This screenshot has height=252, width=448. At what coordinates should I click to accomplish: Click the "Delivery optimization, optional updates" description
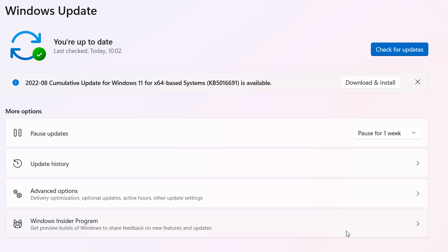coord(117,198)
